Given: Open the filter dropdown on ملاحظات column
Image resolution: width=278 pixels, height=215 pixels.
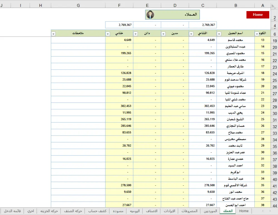Looking at the screenshot, I should click(x=53, y=34).
